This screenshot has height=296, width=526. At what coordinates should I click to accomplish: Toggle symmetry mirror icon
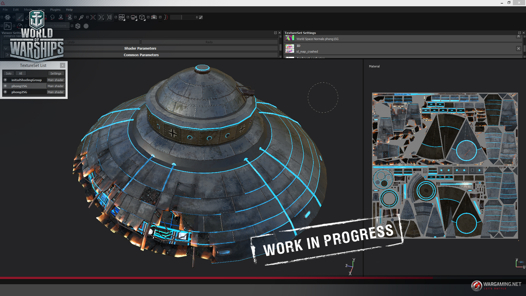pos(93,17)
